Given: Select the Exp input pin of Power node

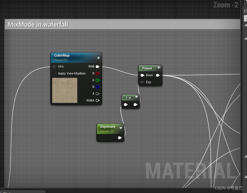Looking at the screenshot, I should pos(143,82).
